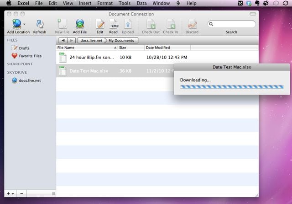This screenshot has width=292, height=204.
Task: Open the View menu
Action: (x=68, y=3)
